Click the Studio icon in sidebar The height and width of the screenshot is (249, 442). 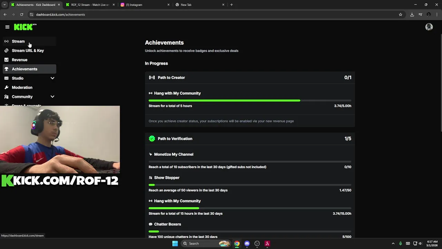[x=6, y=78]
